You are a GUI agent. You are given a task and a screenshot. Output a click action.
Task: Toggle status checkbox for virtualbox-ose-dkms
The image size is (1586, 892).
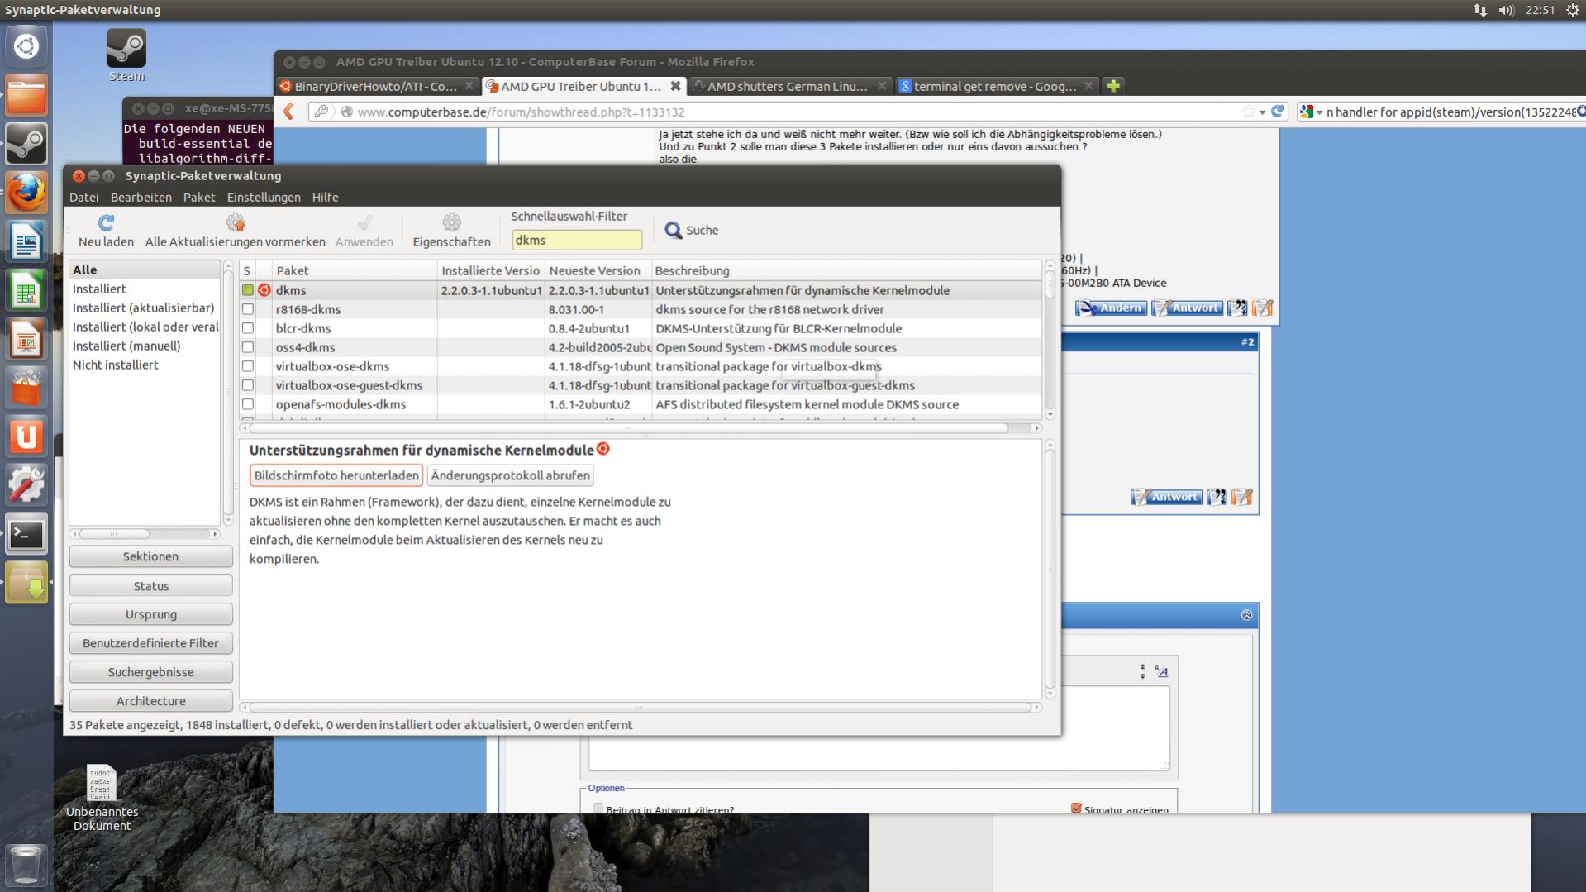[247, 366]
